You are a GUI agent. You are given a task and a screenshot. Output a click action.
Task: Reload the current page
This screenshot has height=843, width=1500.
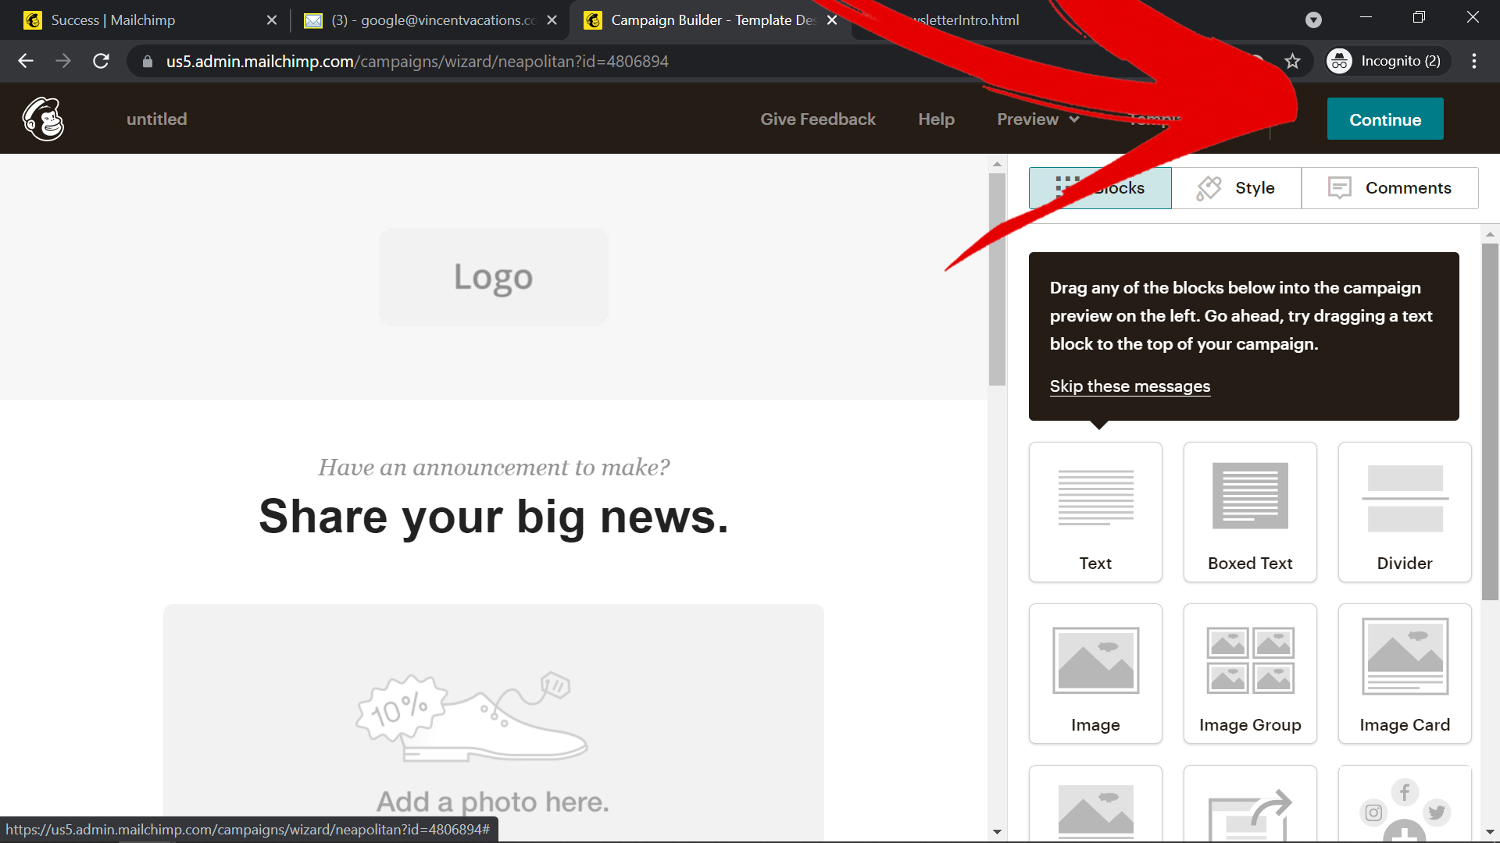[x=101, y=61]
